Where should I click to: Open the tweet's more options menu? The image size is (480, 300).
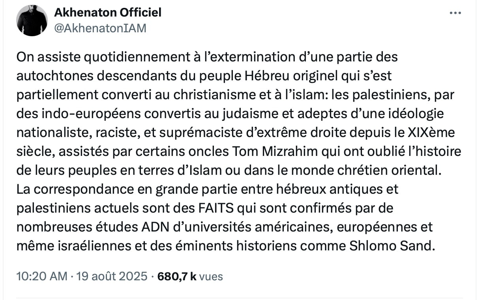point(456,13)
